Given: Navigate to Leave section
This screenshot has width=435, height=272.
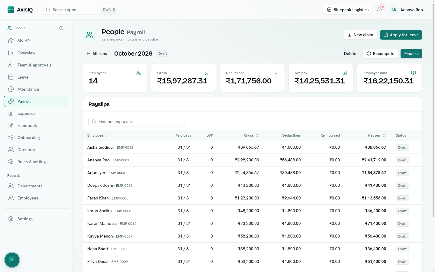Looking at the screenshot, I should pos(36,77).
